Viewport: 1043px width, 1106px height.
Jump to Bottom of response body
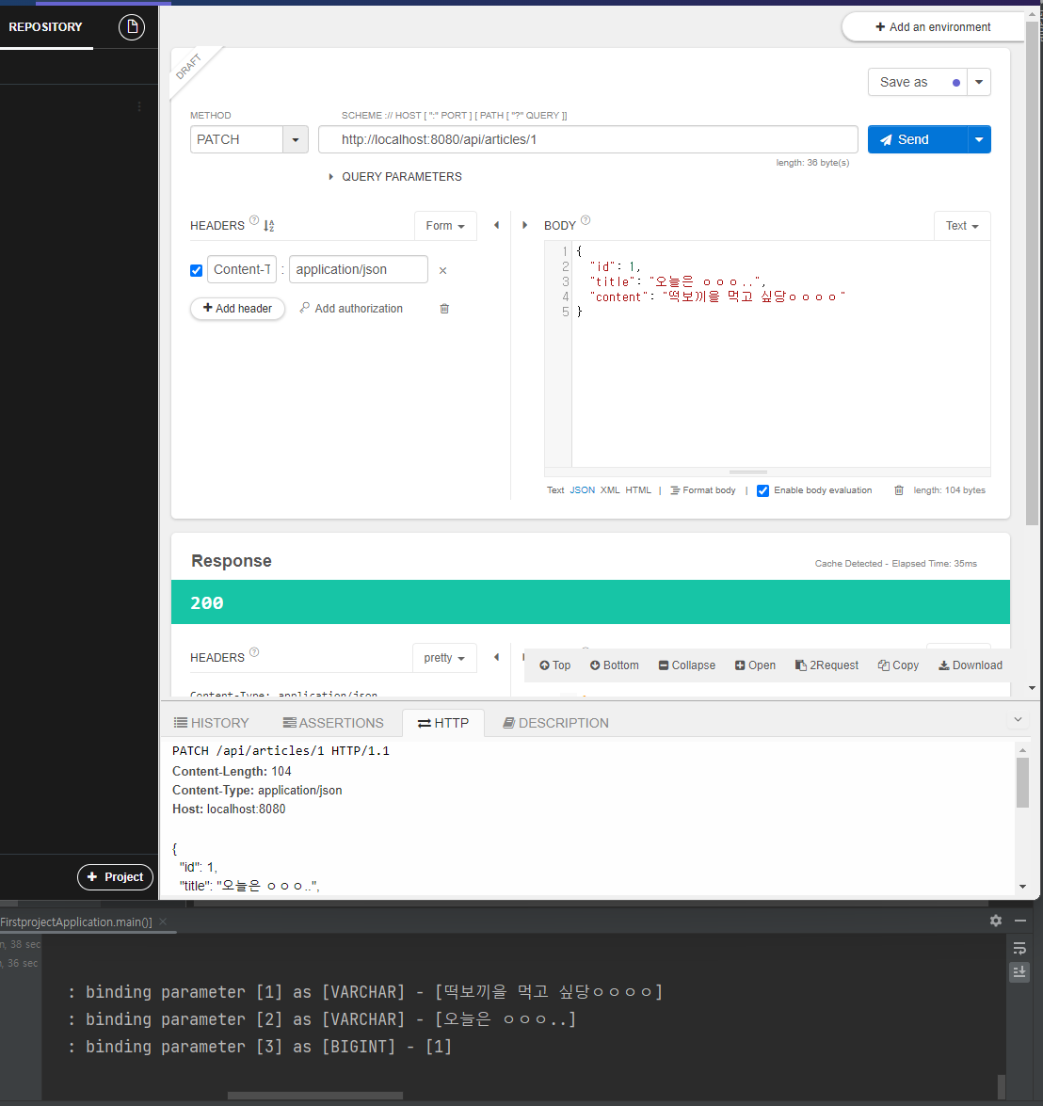[x=615, y=665]
